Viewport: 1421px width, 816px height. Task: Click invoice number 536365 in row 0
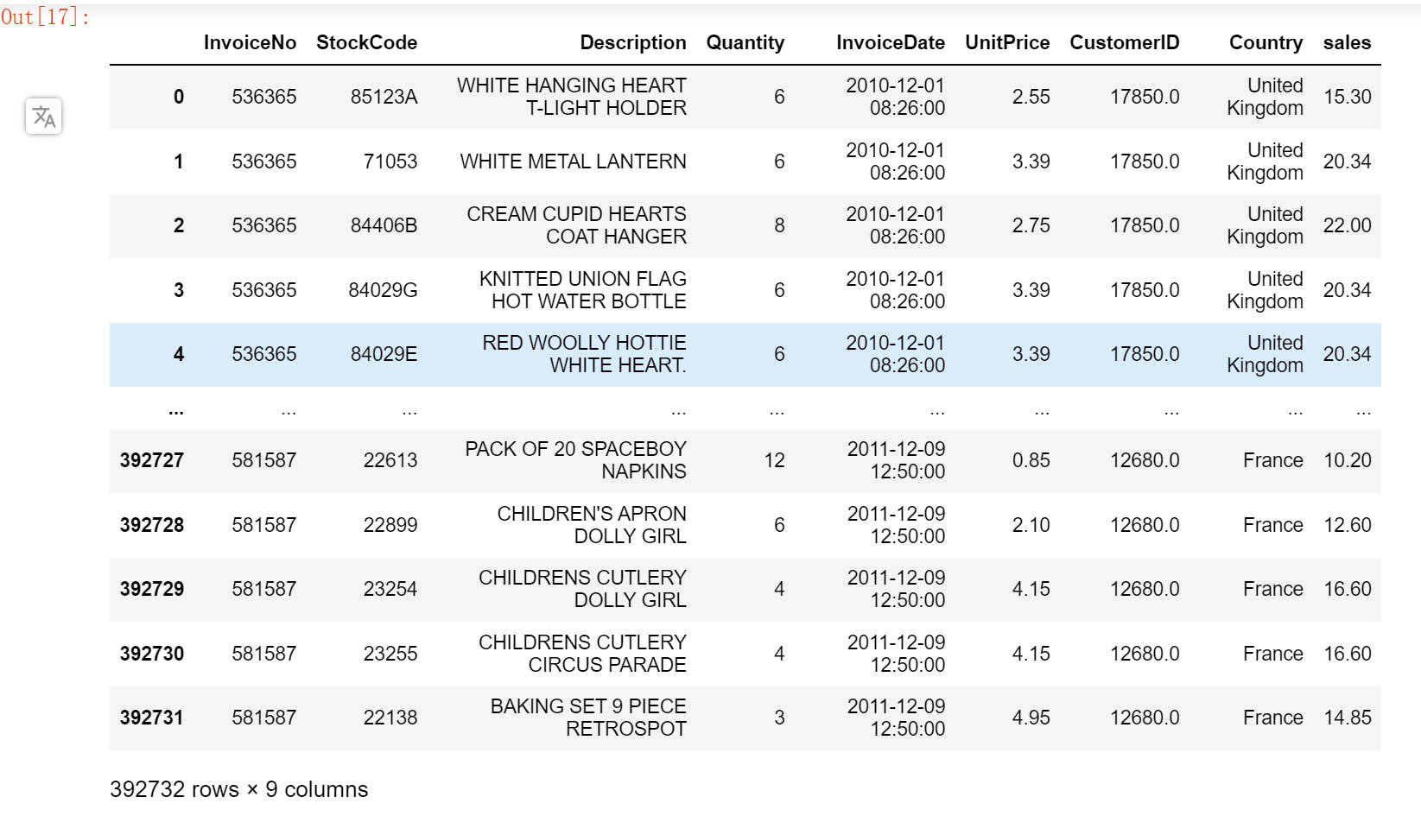pos(264,97)
